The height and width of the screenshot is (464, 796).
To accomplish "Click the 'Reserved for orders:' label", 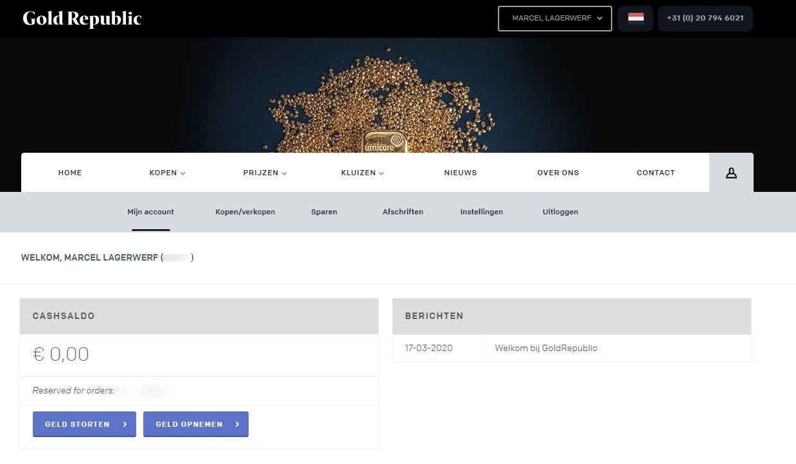I will pos(74,390).
